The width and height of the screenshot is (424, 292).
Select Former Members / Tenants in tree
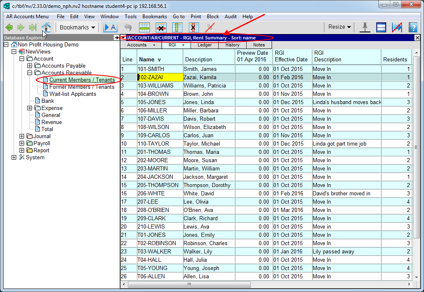[x=82, y=87]
